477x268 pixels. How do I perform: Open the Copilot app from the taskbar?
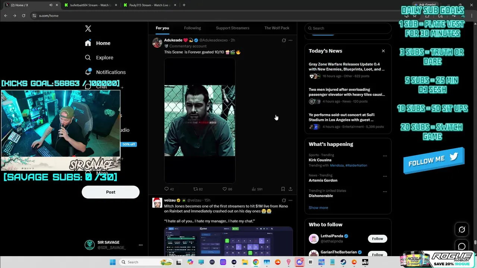click(190, 262)
